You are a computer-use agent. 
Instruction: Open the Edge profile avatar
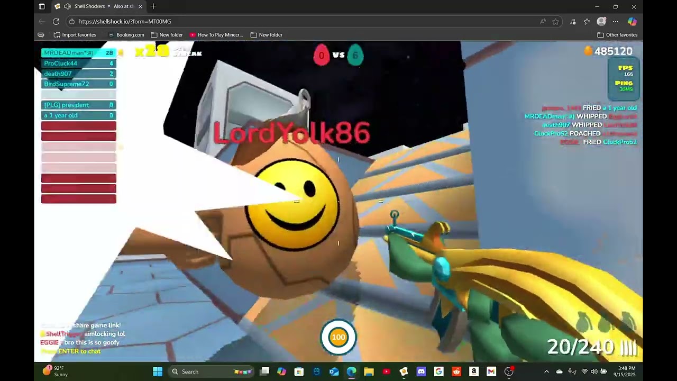pyautogui.click(x=601, y=22)
